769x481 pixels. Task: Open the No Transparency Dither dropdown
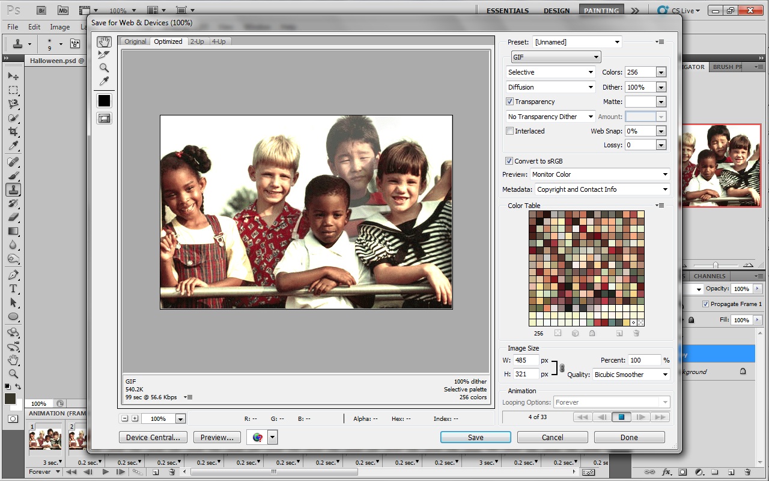tap(550, 117)
